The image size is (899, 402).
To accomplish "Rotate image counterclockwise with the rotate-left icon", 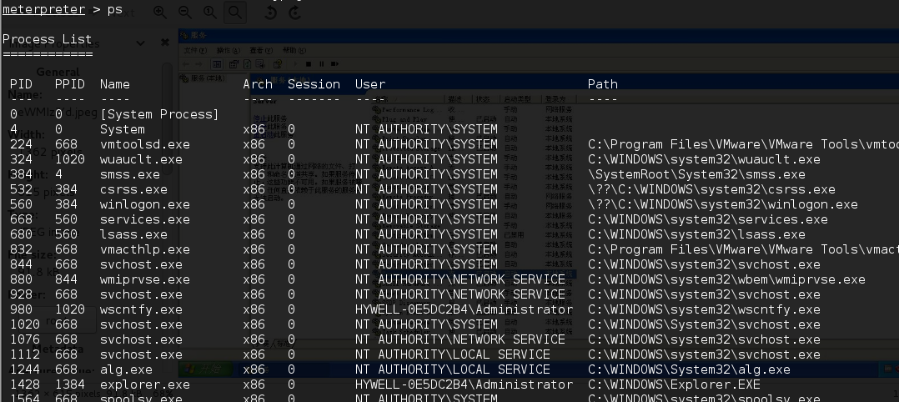I will 270,12.
